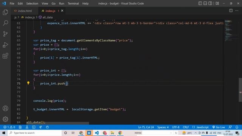This screenshot has height=136, width=242.
Task: Open feedback icon in status bar
Action: tap(230, 127)
